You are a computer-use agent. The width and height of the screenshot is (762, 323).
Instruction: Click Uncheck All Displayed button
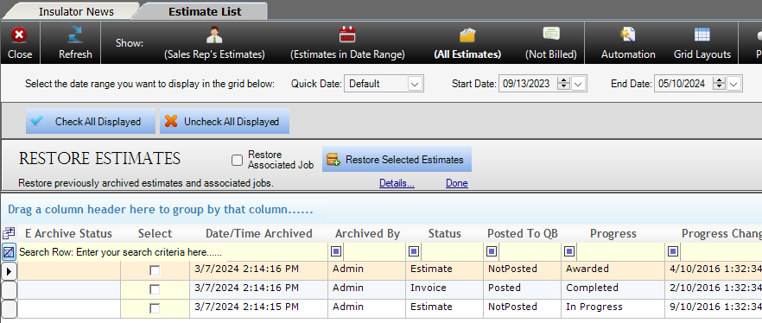[x=225, y=122]
